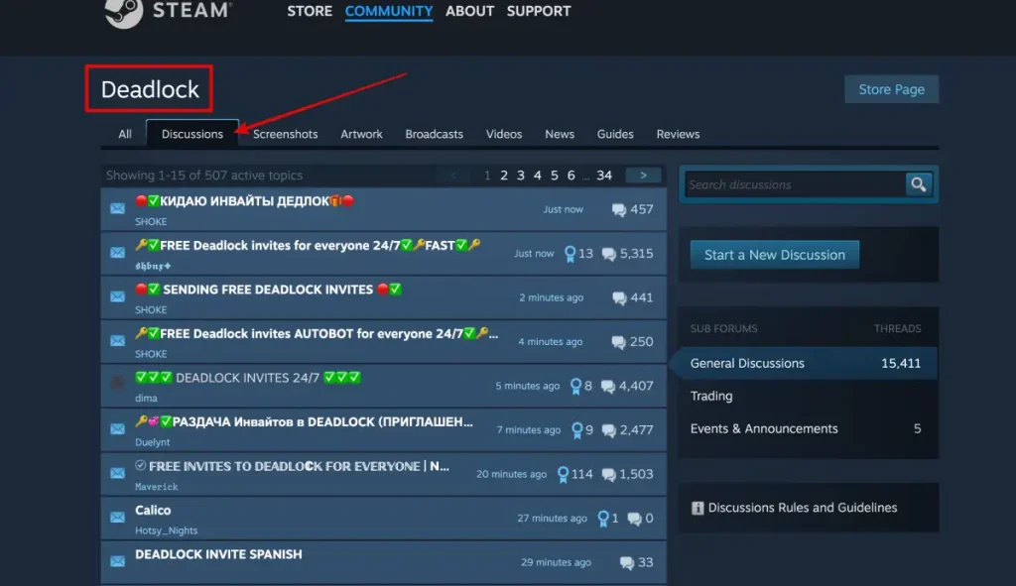Screen dimensions: 1016x586
Task: Click envelope icon of the AUTOBOT invites thread
Action: click(117, 340)
